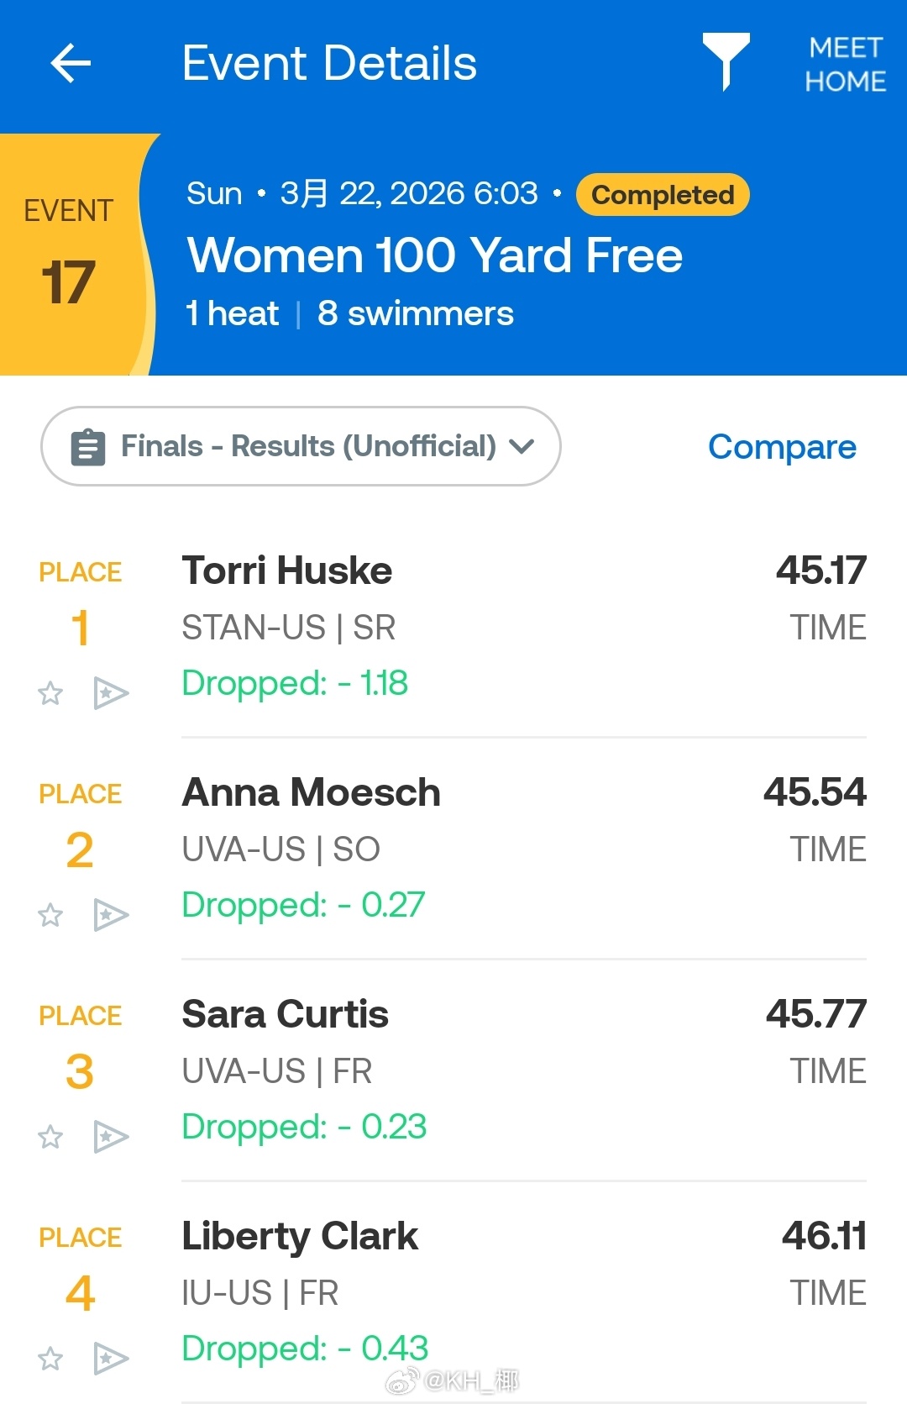Image resolution: width=907 pixels, height=1404 pixels.
Task: Go to Meet Home
Action: [845, 65]
